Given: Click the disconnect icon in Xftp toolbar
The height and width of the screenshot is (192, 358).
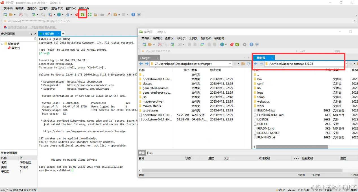Looking at the screenshot, I should (160, 45).
